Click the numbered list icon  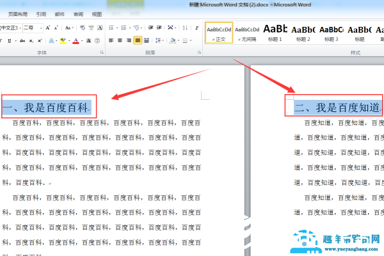(x=124, y=28)
